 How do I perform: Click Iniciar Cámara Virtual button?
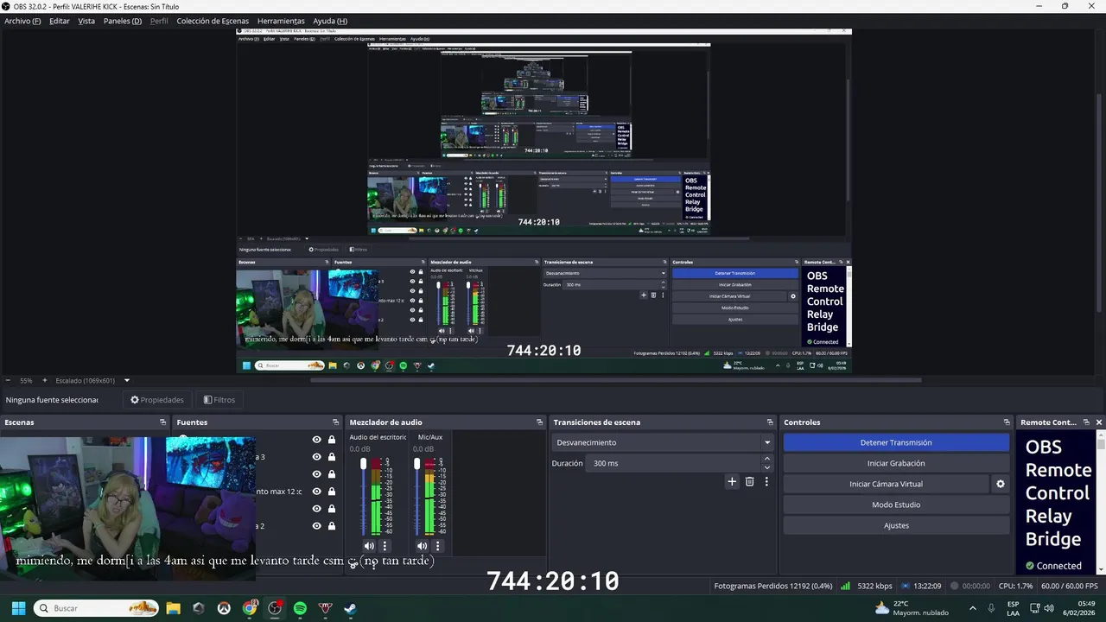[886, 484]
